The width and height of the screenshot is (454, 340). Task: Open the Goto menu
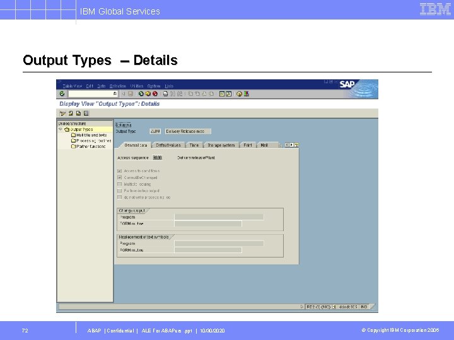click(102, 86)
